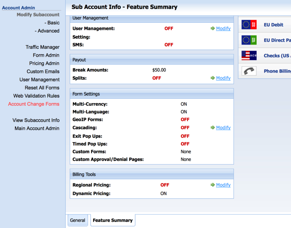Open Modify link for User Management

point(223,28)
